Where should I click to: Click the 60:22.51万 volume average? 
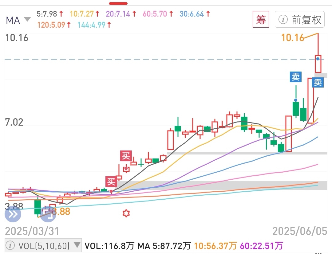[262, 246]
